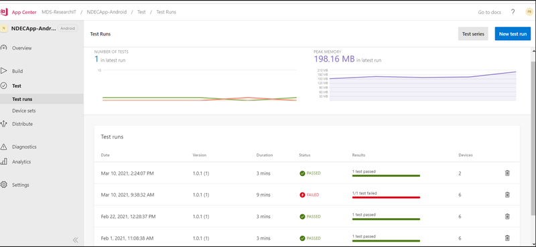Image resolution: width=536 pixels, height=247 pixels.
Task: Delete the Mar 10 2:24:07 PM test run
Action: [507, 173]
